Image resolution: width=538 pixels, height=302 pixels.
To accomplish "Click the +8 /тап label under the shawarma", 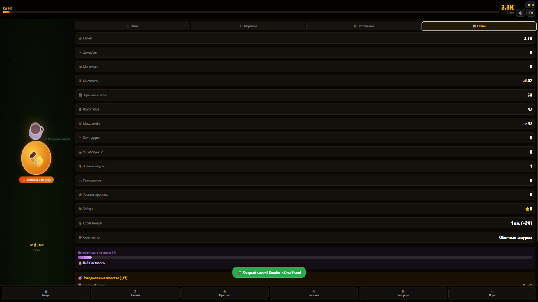I will click(x=36, y=245).
